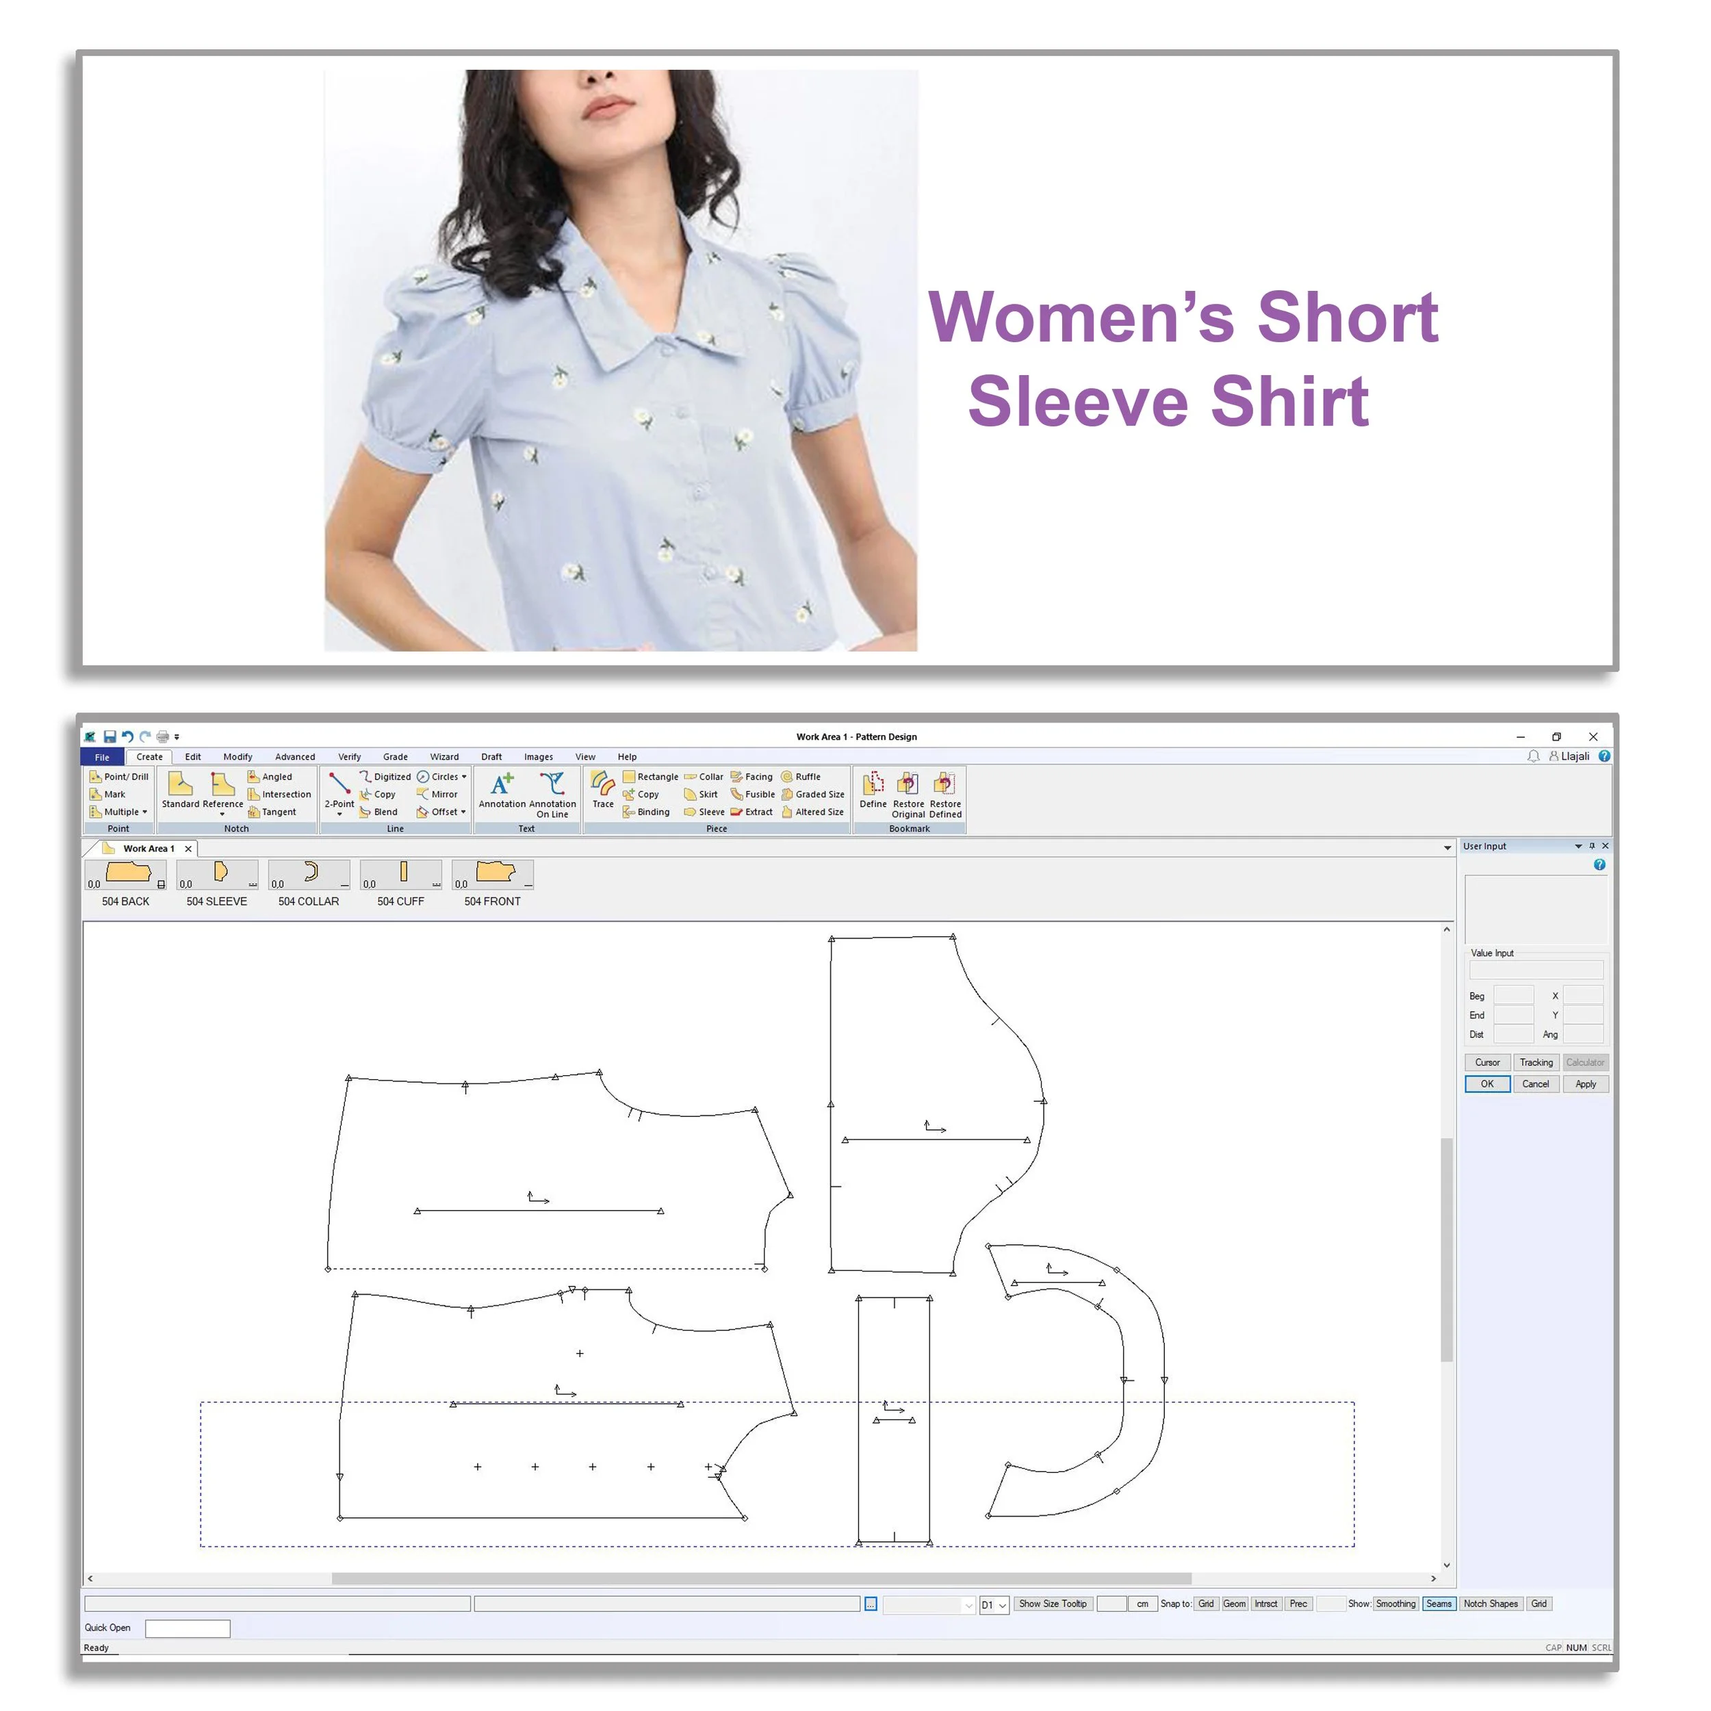Image resolution: width=1711 pixels, height=1711 pixels.
Task: Select the Collar piece tool
Action: (x=703, y=777)
